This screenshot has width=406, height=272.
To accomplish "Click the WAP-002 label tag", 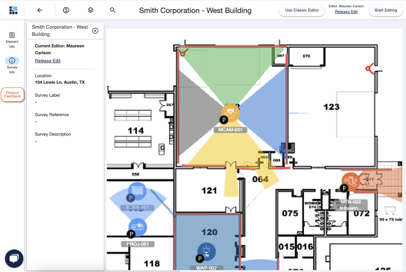I will pos(206,268).
